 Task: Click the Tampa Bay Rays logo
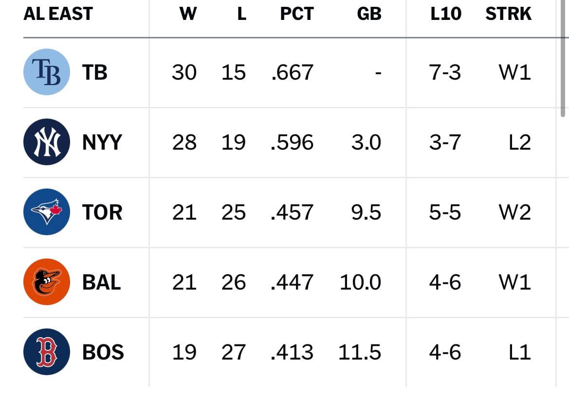click(46, 72)
